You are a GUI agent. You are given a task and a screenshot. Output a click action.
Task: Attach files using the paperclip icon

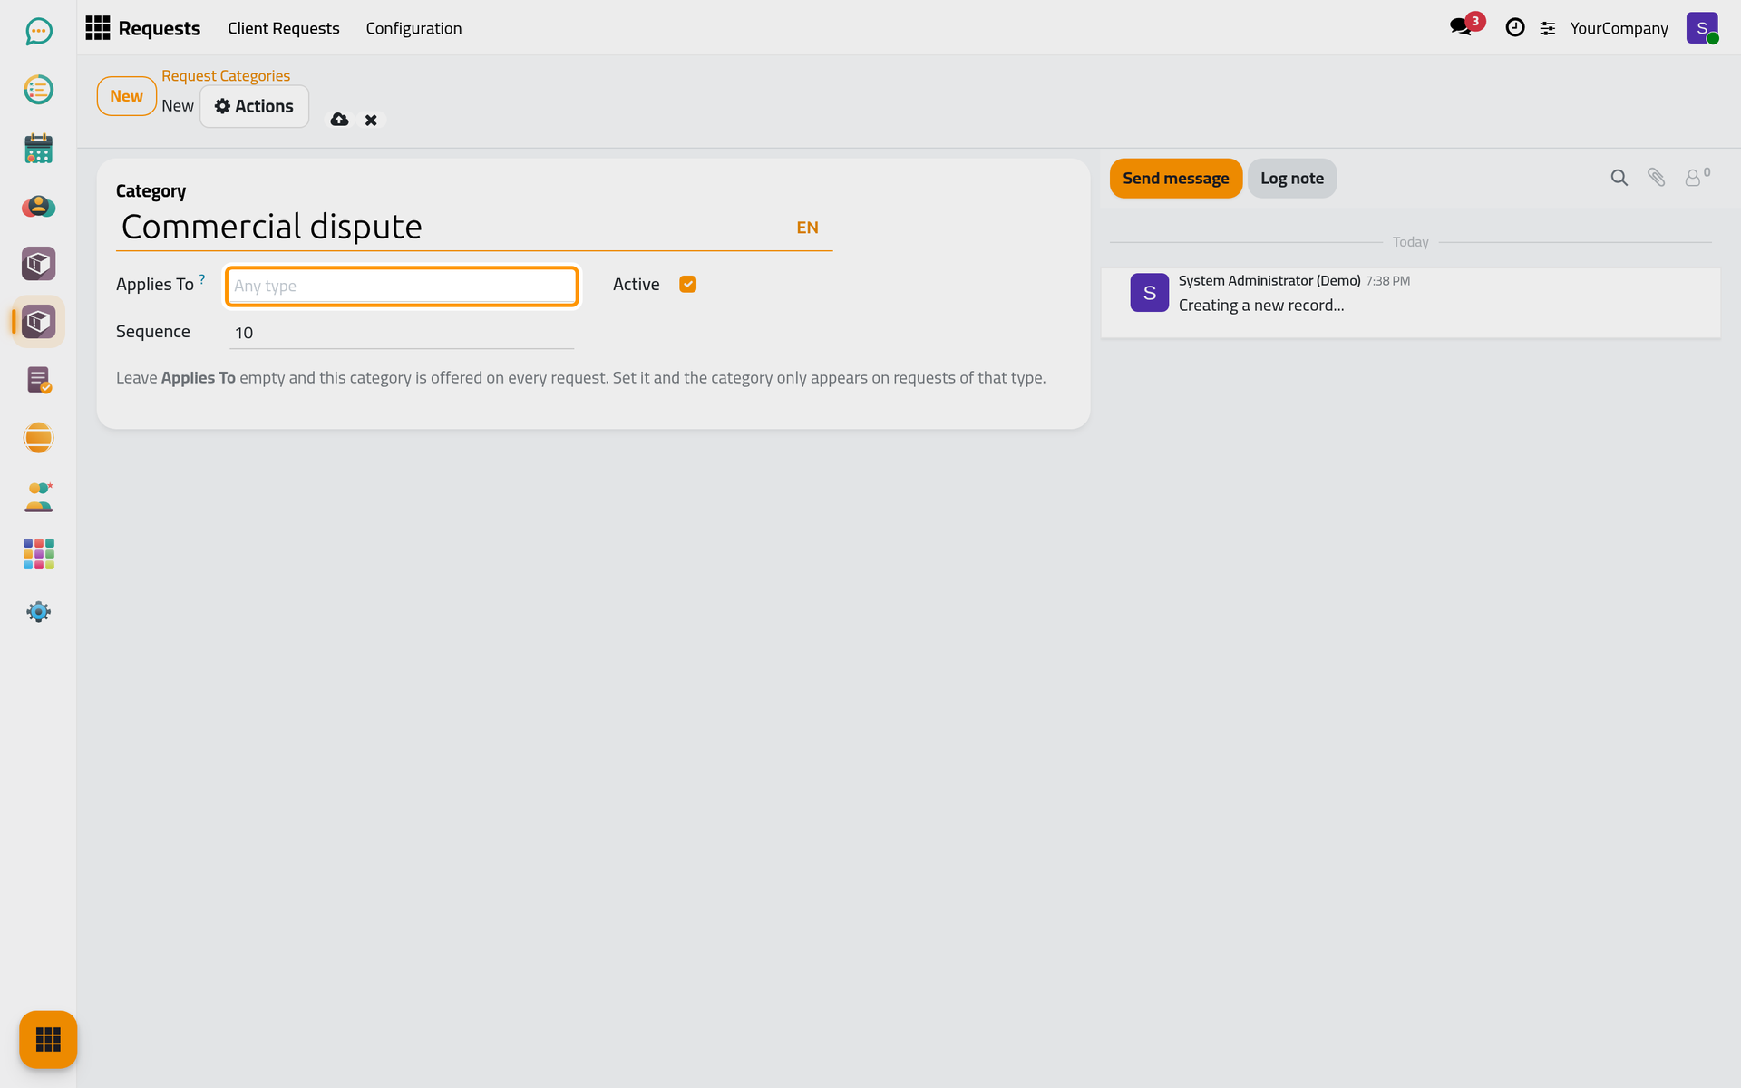click(x=1656, y=178)
